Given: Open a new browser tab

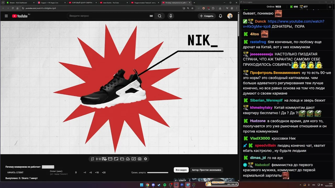Looking at the screenshot, I should [x=194, y=3].
